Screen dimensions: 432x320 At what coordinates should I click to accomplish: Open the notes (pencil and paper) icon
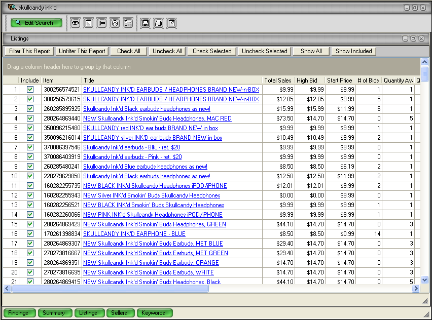click(172, 23)
